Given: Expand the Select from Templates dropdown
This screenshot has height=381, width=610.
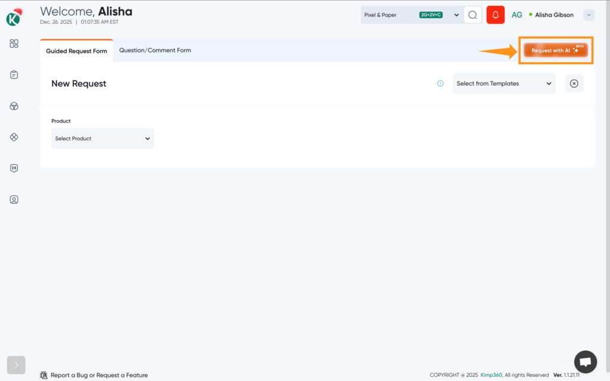Looking at the screenshot, I should [503, 83].
